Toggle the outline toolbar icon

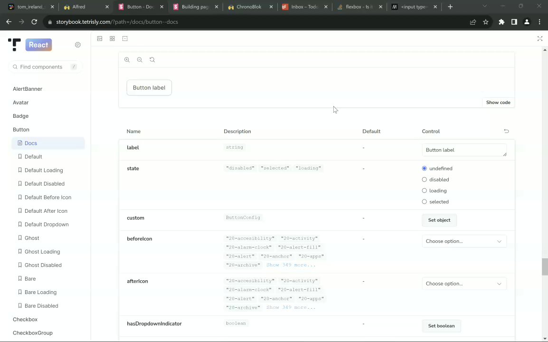click(125, 38)
